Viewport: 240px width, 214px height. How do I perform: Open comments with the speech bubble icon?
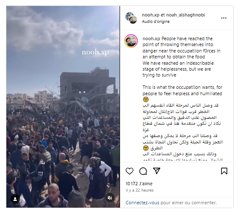pyautogui.click(x=143, y=171)
